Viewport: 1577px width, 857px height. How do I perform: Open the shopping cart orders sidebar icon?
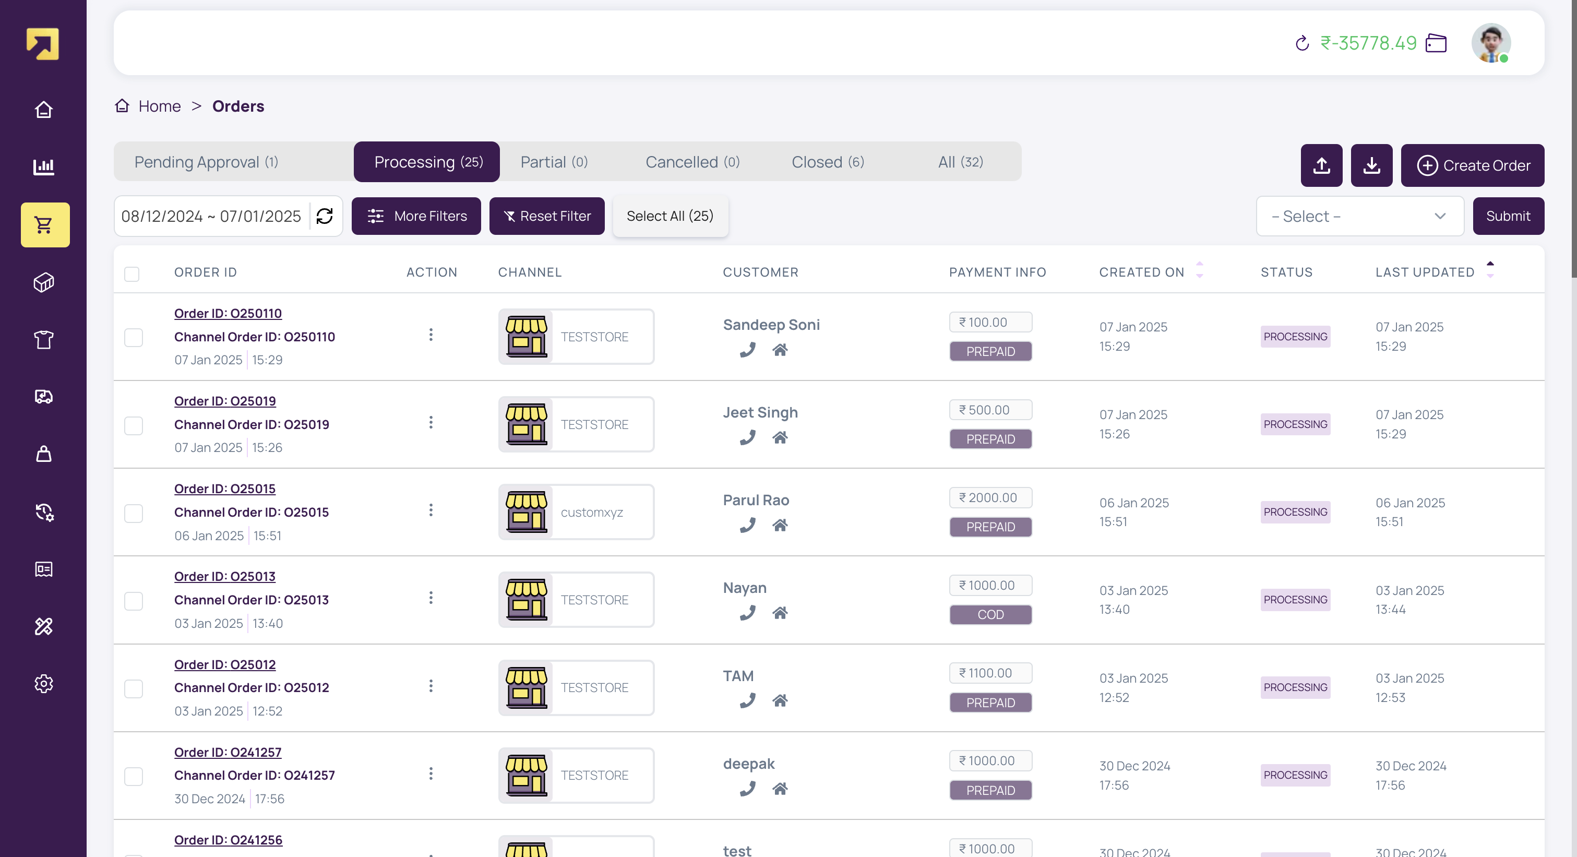44,224
